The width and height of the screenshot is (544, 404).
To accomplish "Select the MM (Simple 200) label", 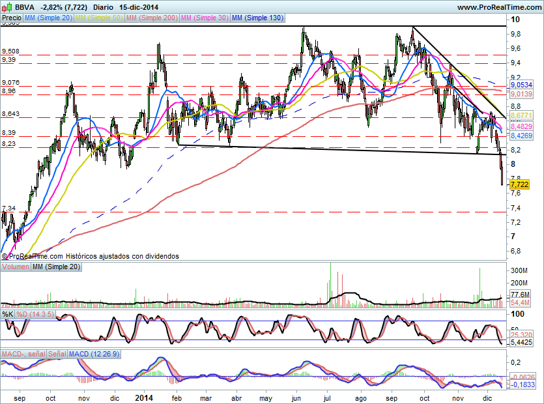I will pos(152,18).
